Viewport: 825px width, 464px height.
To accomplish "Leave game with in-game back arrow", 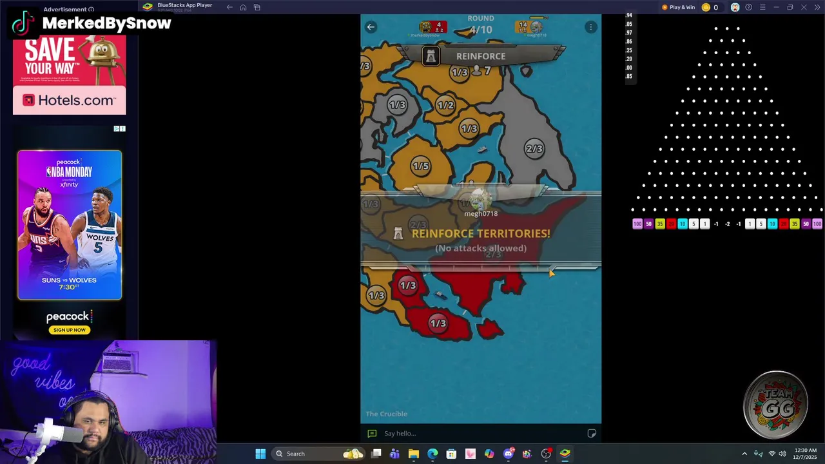I will point(371,26).
